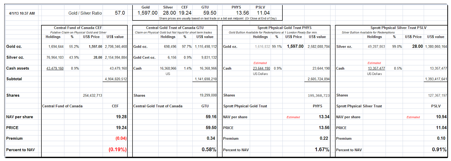Click the red premium value (0.04)

tap(121, 138)
